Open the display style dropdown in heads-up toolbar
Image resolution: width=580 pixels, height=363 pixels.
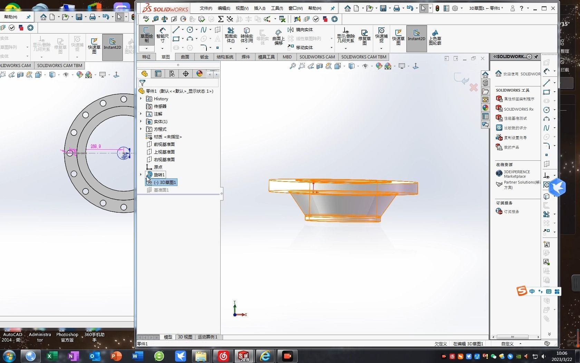coord(358,66)
